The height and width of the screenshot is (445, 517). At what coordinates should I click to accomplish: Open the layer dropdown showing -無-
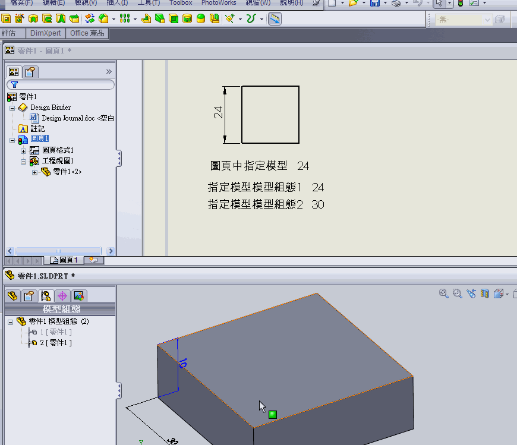[x=464, y=20]
